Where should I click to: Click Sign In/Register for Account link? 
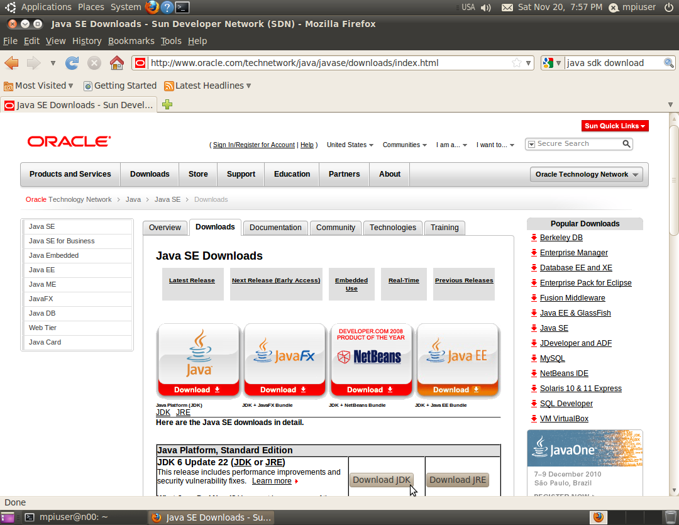254,145
